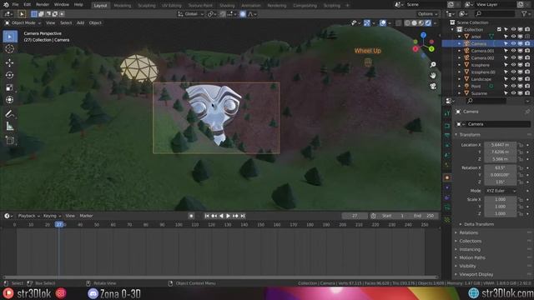Viewport: 534px width, 300px height.
Task: Click the jump to first frame button
Action: (207, 216)
